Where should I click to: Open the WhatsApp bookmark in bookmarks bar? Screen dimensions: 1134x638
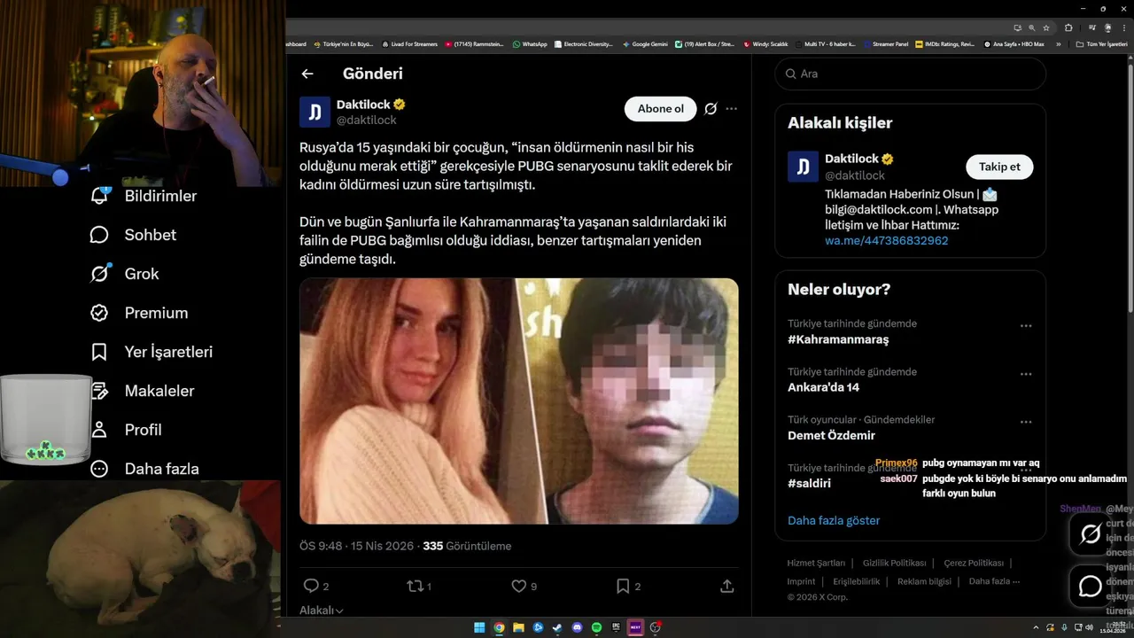tap(530, 44)
